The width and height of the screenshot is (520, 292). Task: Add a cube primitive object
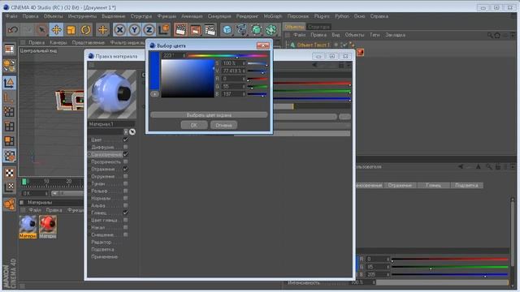pos(227,30)
